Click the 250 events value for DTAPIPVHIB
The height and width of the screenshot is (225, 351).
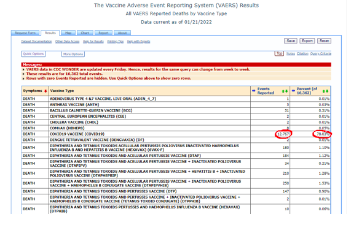click(286, 183)
